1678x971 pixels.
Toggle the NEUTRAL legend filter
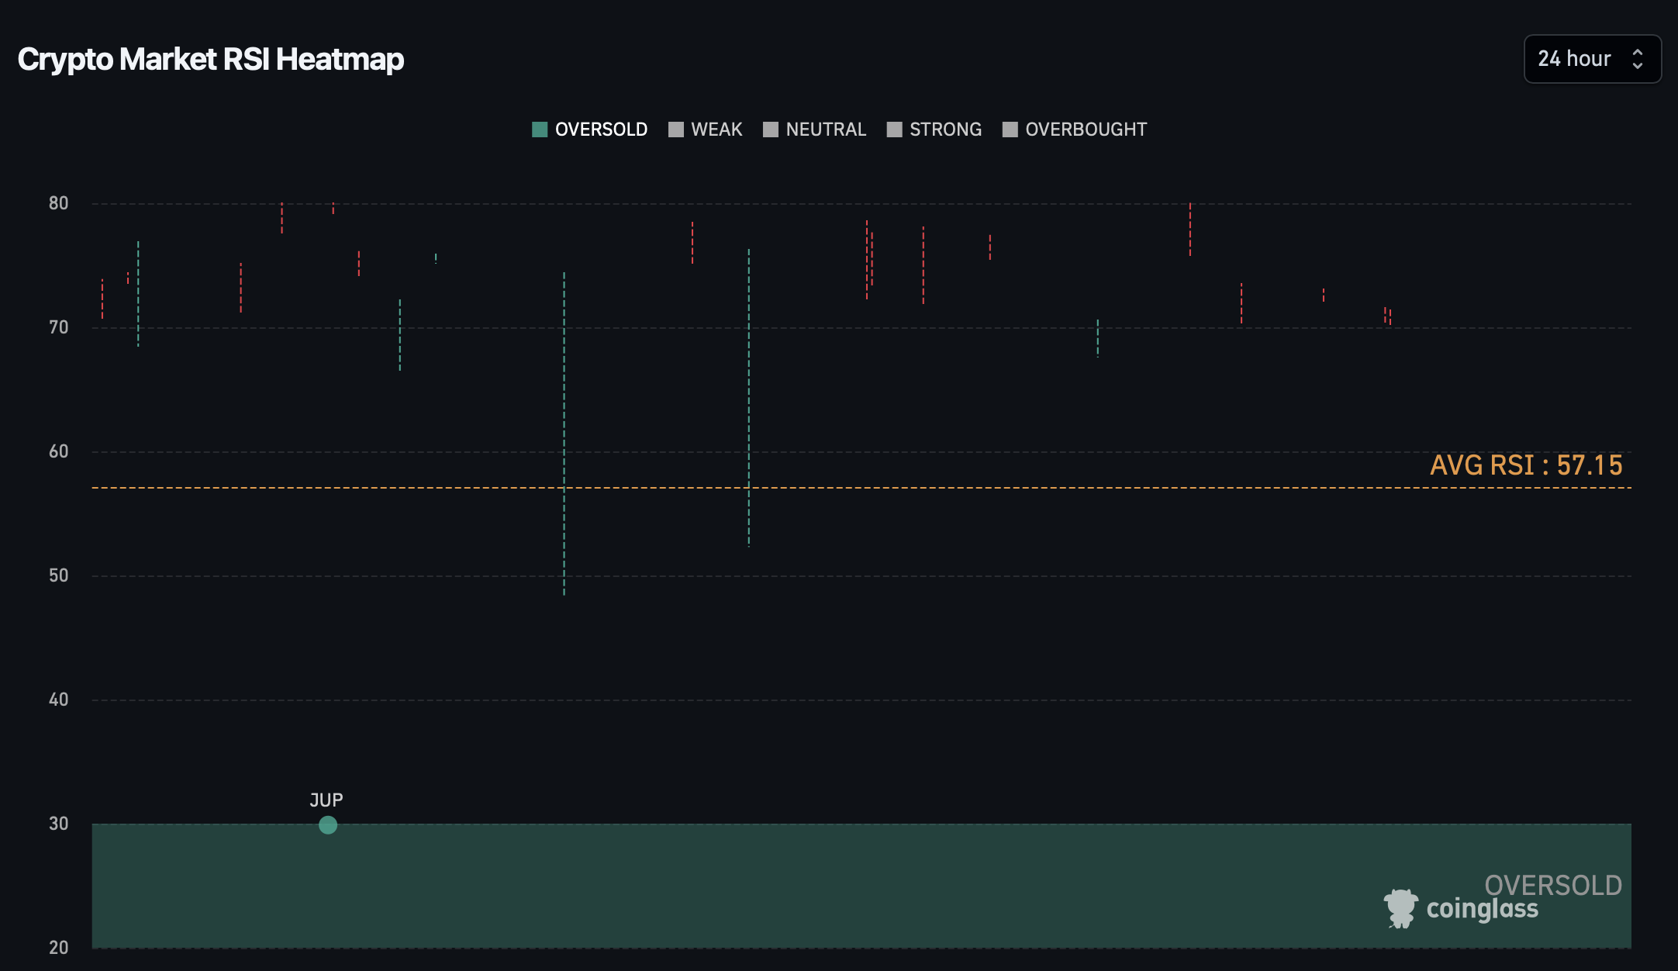tap(814, 130)
